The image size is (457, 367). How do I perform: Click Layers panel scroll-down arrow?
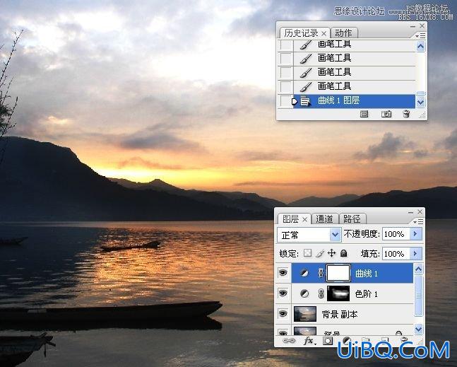418,329
